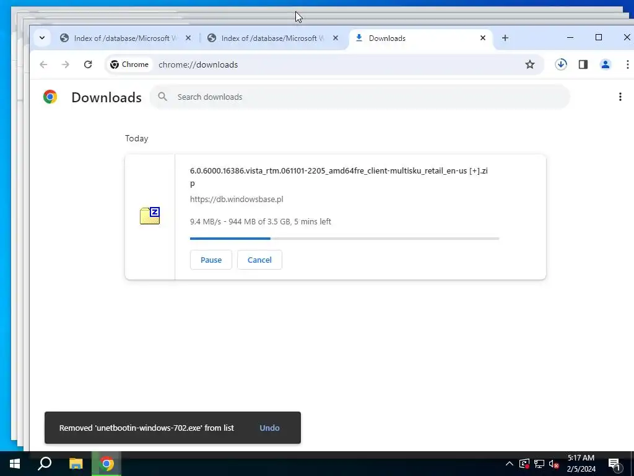Go back with the back arrow
Image resolution: width=634 pixels, height=476 pixels.
44,64
